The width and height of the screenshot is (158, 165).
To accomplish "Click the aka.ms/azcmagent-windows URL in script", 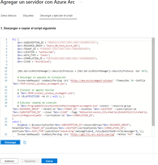I will pyautogui.click(x=92, y=80).
